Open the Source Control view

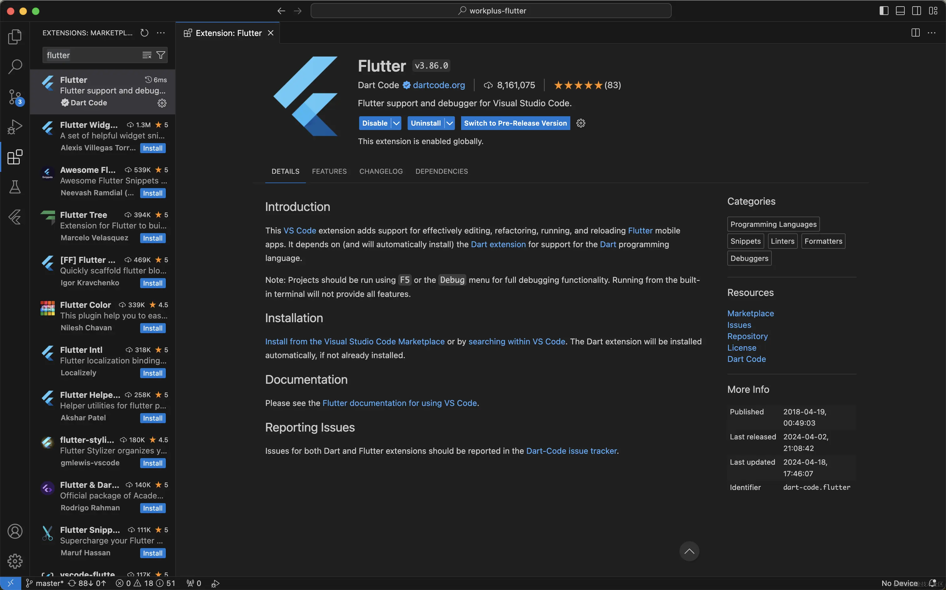tap(15, 97)
